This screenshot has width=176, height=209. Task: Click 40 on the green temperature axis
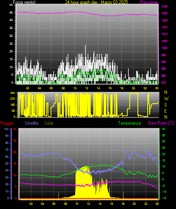164,129
